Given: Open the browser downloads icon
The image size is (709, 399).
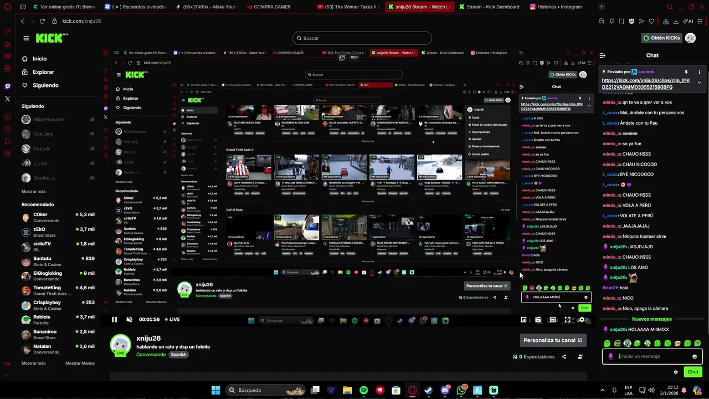Looking at the screenshot, I should tap(676, 21).
